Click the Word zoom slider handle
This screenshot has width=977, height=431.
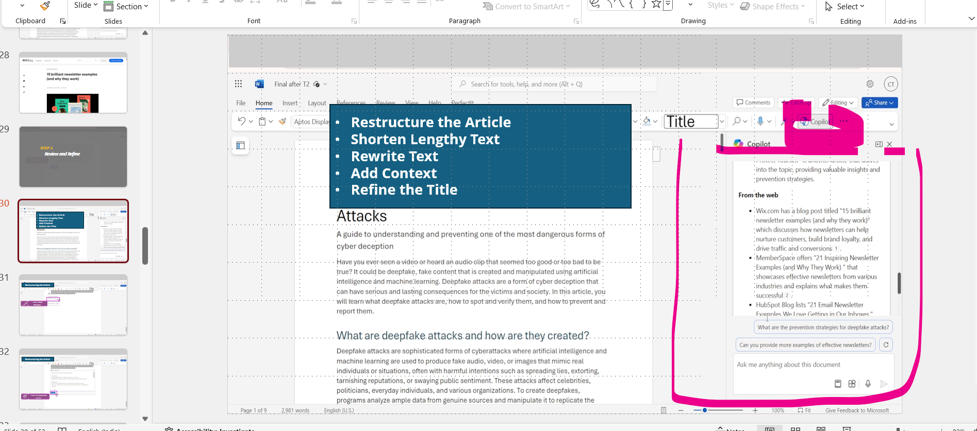click(x=705, y=410)
